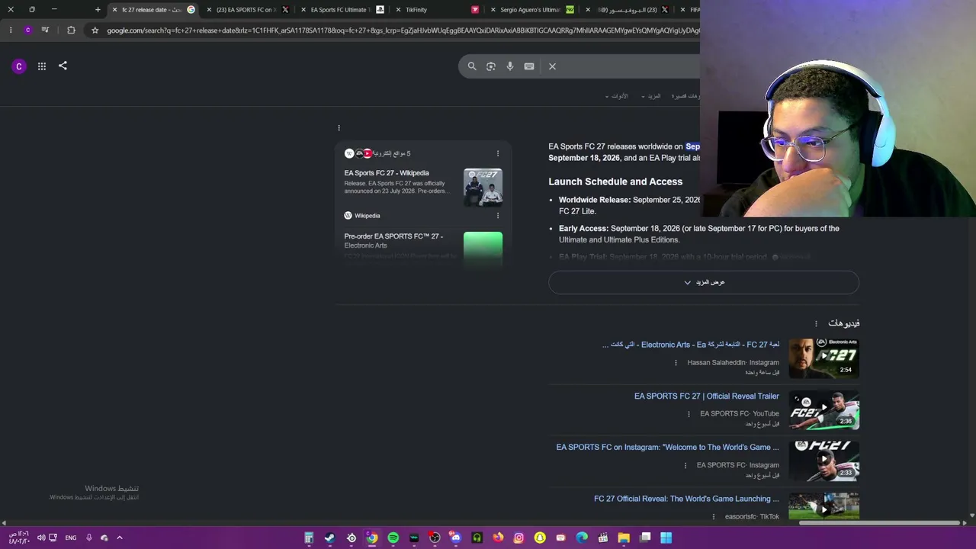Open Chrome's three-dot menu
Image resolution: width=976 pixels, height=549 pixels.
pos(10,30)
